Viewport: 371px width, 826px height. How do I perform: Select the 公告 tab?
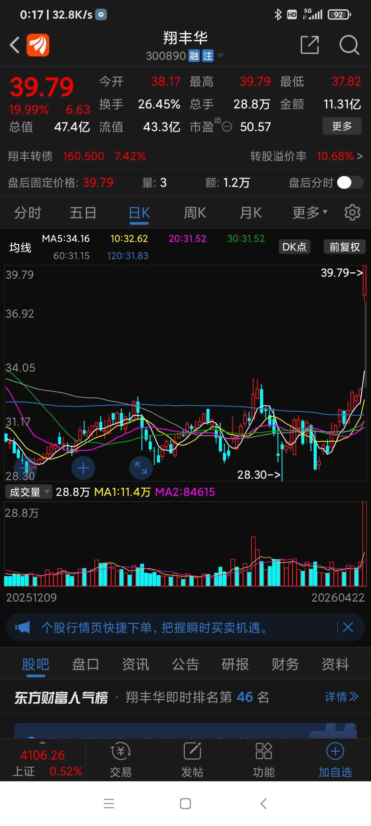(x=185, y=664)
